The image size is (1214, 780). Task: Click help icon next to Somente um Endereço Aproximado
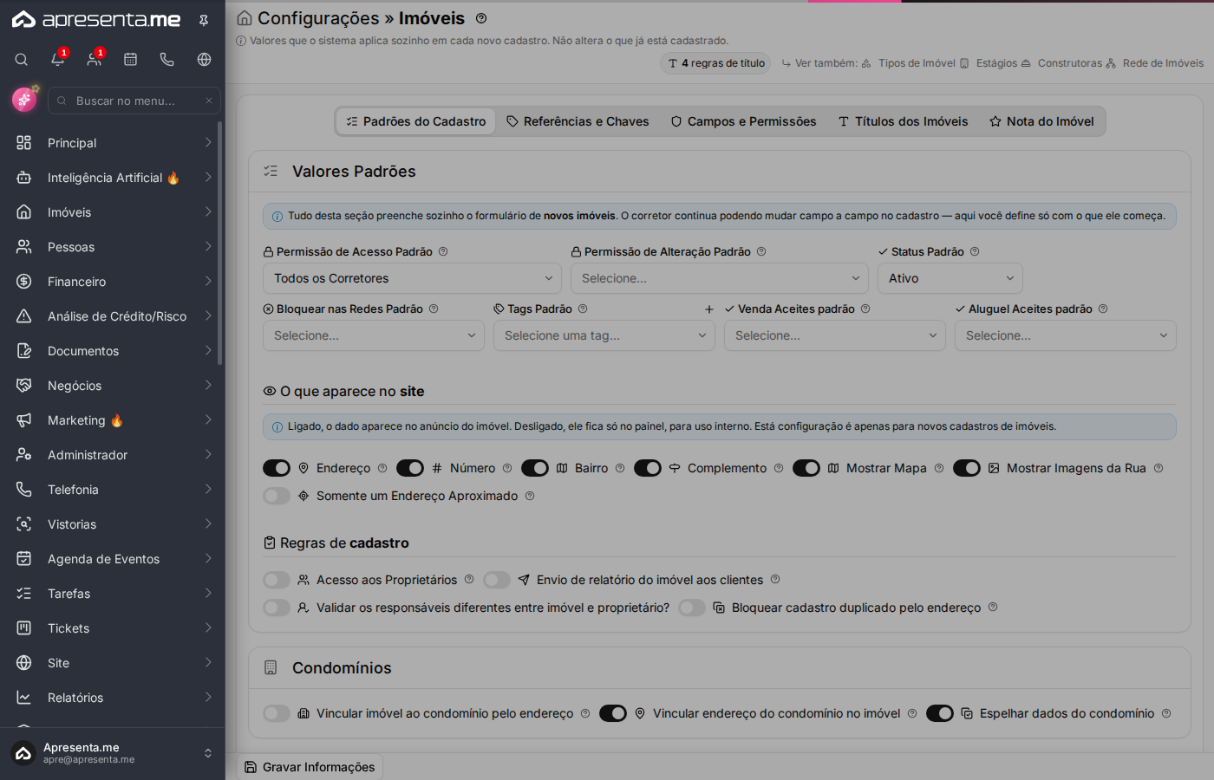(530, 496)
